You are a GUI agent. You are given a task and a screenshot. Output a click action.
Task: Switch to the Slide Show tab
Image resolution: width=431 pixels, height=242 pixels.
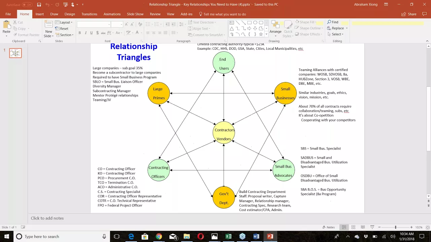point(135,14)
